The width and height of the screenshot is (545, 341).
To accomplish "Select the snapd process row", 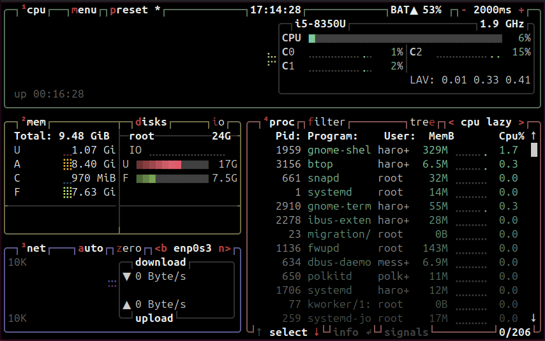I will [x=396, y=178].
